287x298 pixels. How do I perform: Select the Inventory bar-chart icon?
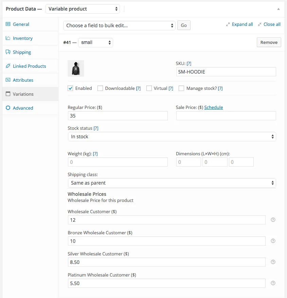pos(7,38)
